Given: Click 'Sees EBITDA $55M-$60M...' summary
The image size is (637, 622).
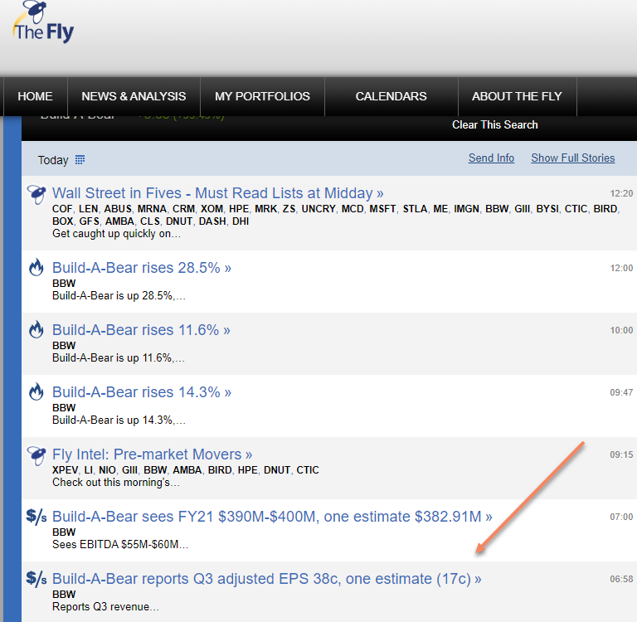Looking at the screenshot, I should [x=120, y=544].
